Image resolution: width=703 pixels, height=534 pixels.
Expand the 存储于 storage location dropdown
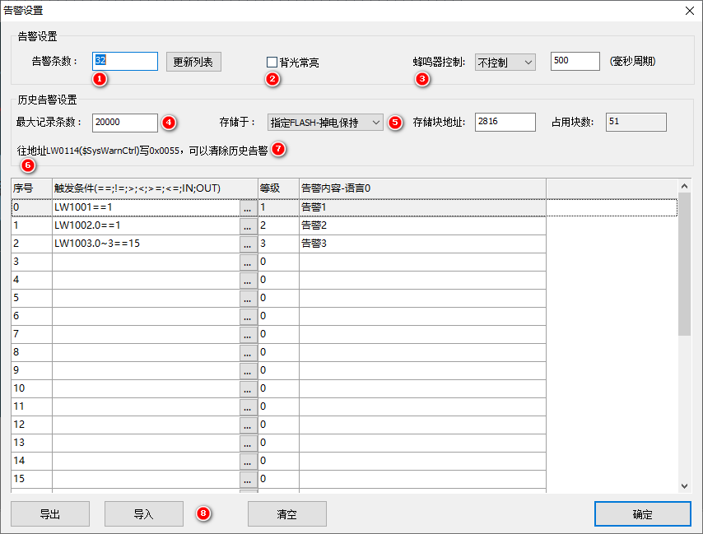(x=325, y=123)
